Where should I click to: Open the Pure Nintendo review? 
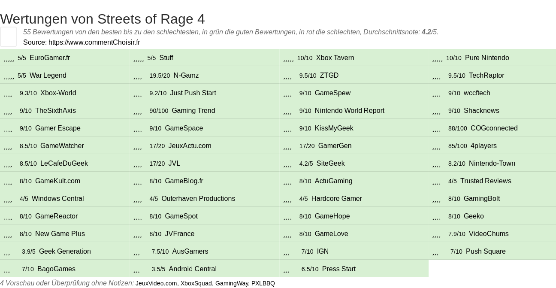coord(487,58)
